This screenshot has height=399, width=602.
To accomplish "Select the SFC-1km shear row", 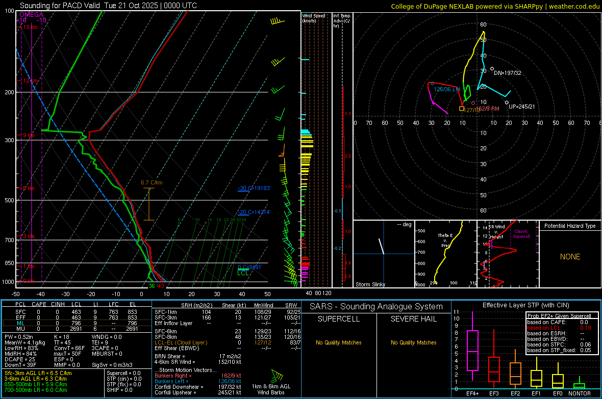I will point(228,312).
